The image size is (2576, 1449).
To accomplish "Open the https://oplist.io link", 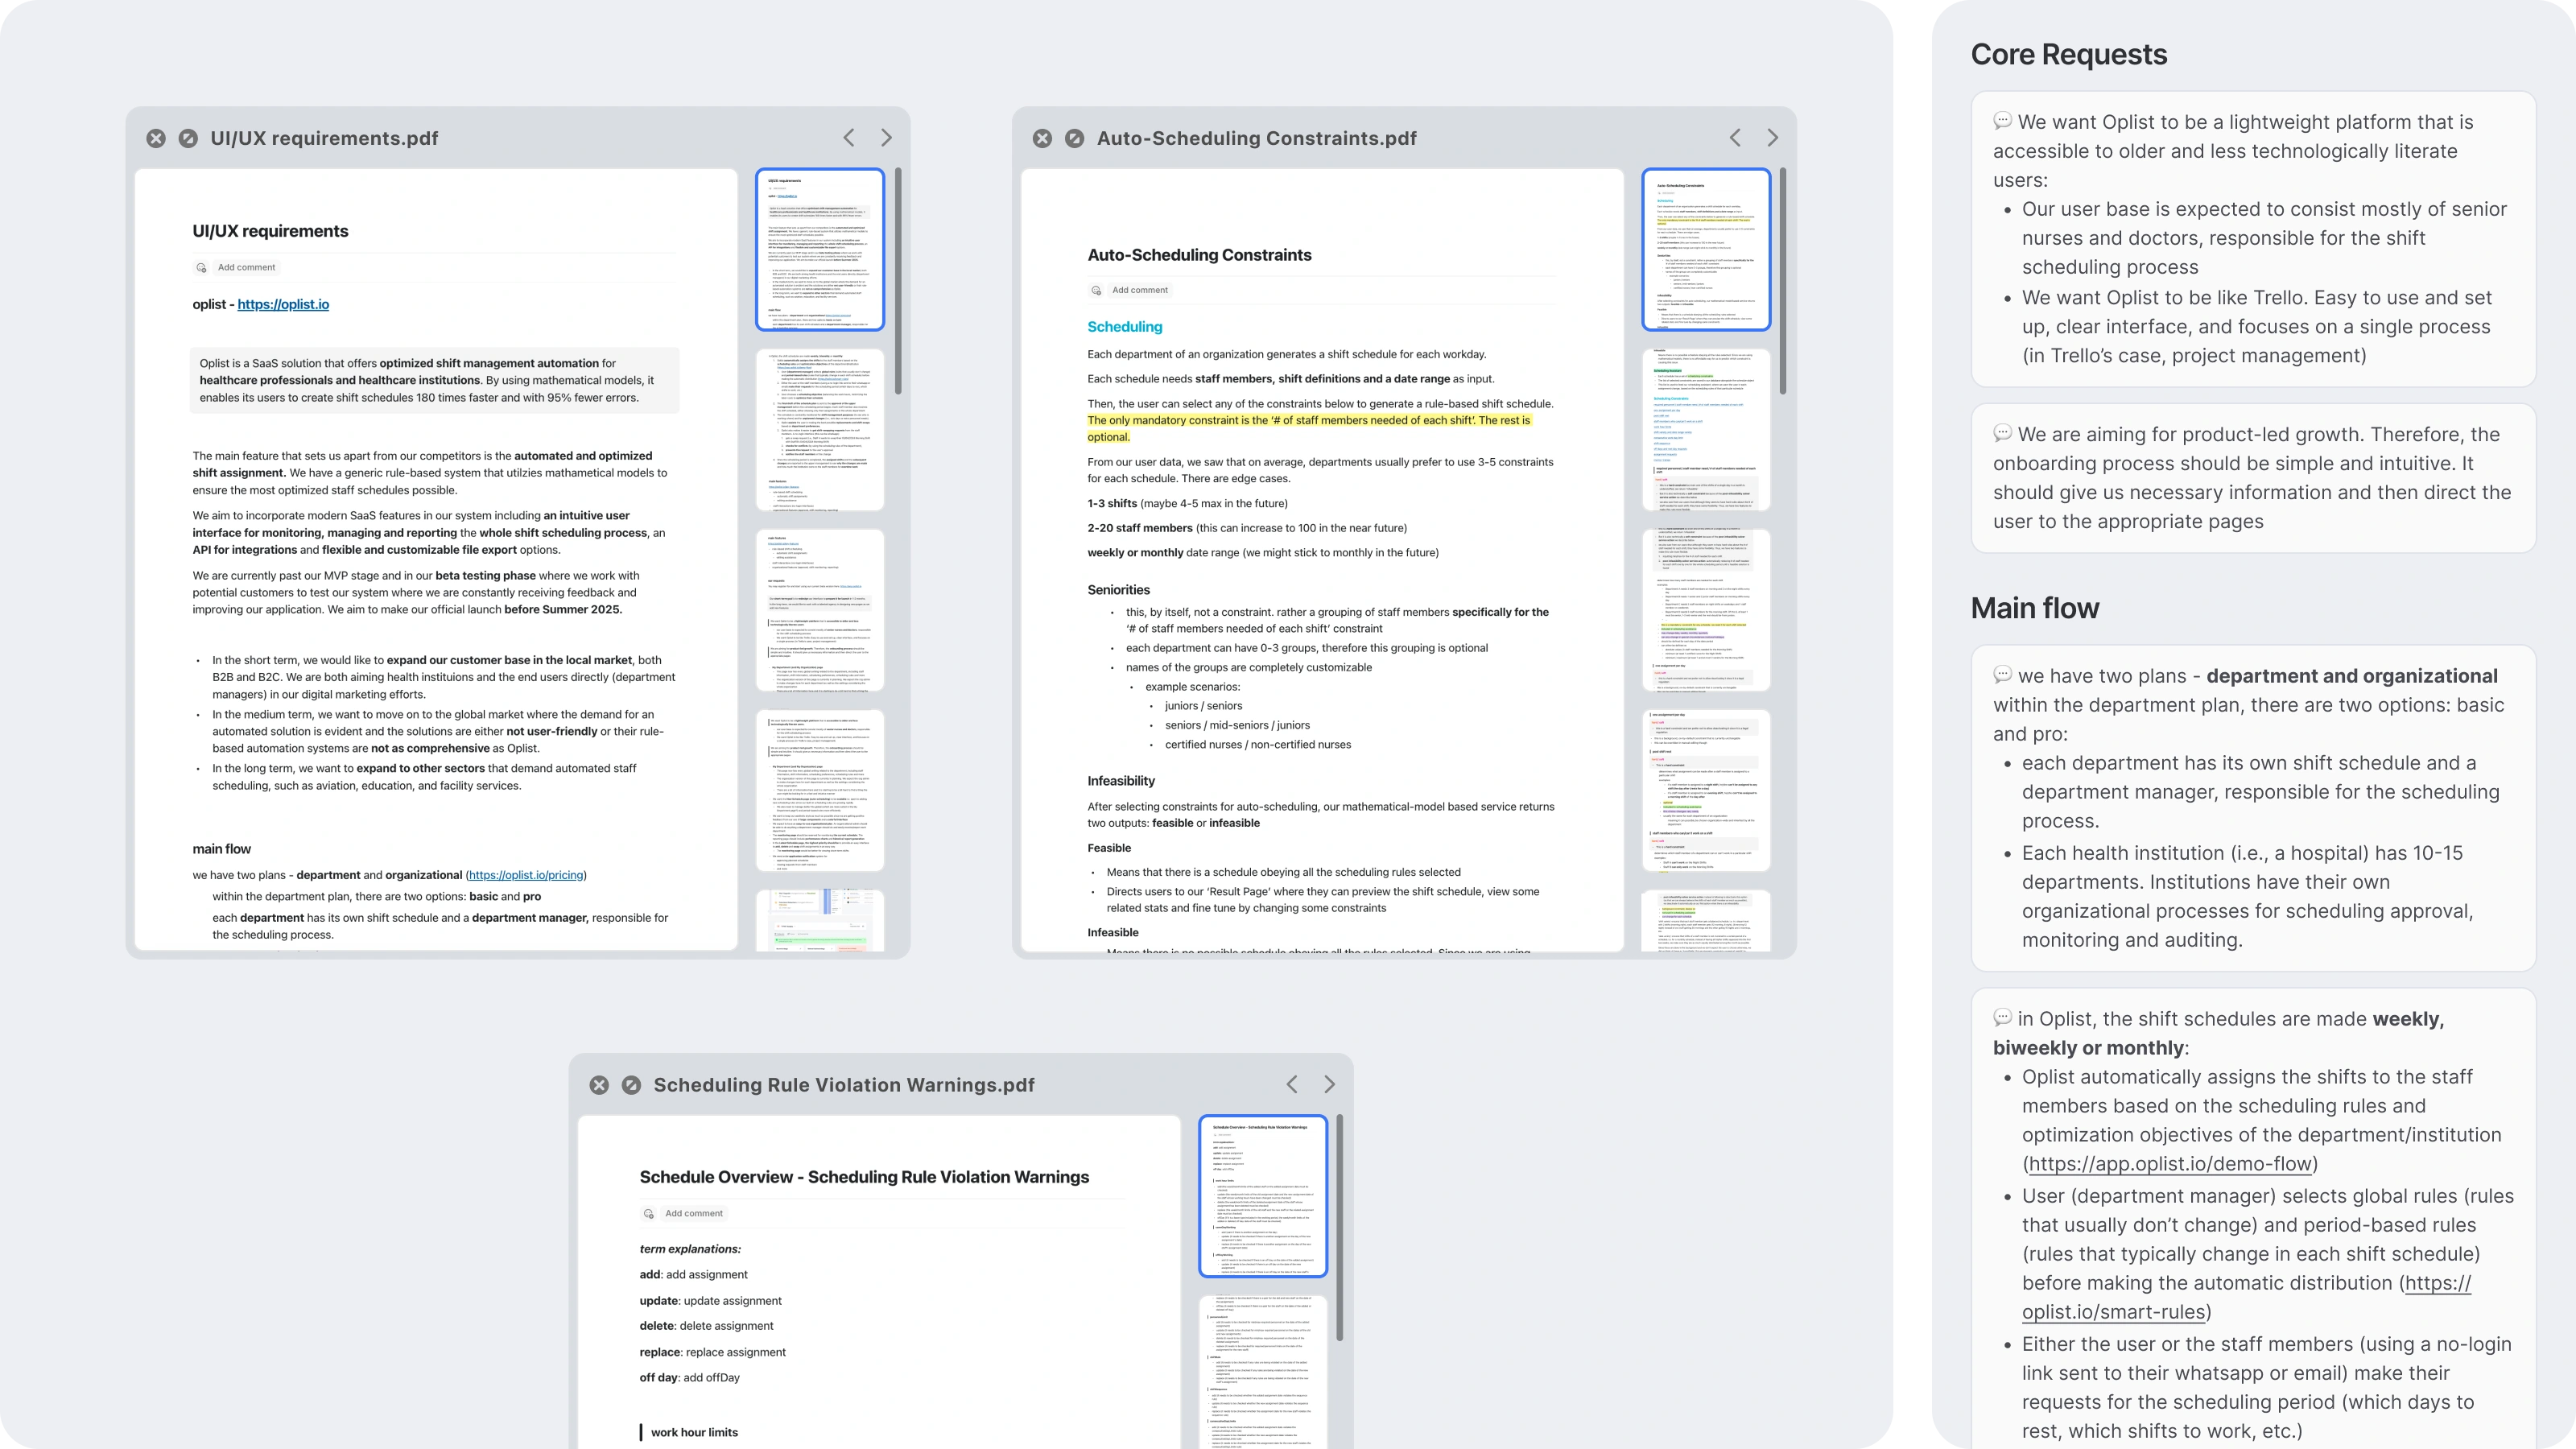I will [283, 304].
